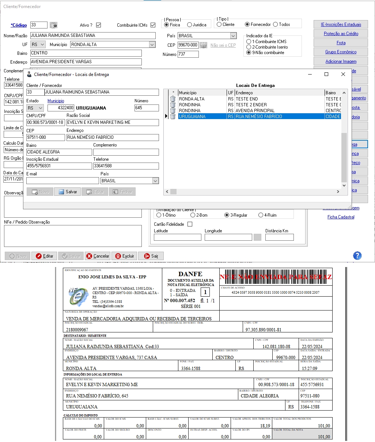Click the CEP field showing 97511-080
This screenshot has height=442, width=375.
pyautogui.click(x=46, y=138)
